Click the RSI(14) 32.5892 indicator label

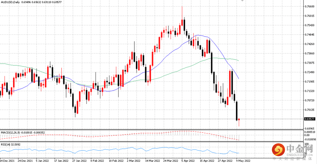point(11,145)
